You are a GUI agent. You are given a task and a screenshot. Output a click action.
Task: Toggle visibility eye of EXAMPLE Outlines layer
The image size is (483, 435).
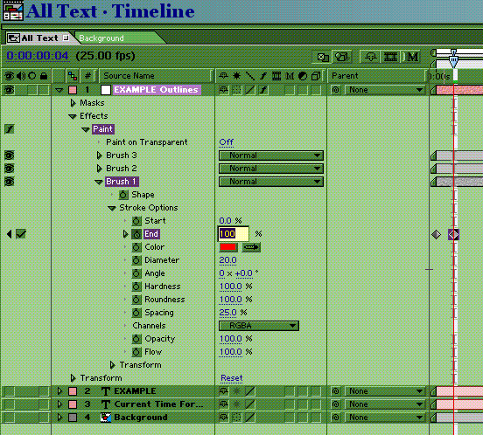coord(10,90)
